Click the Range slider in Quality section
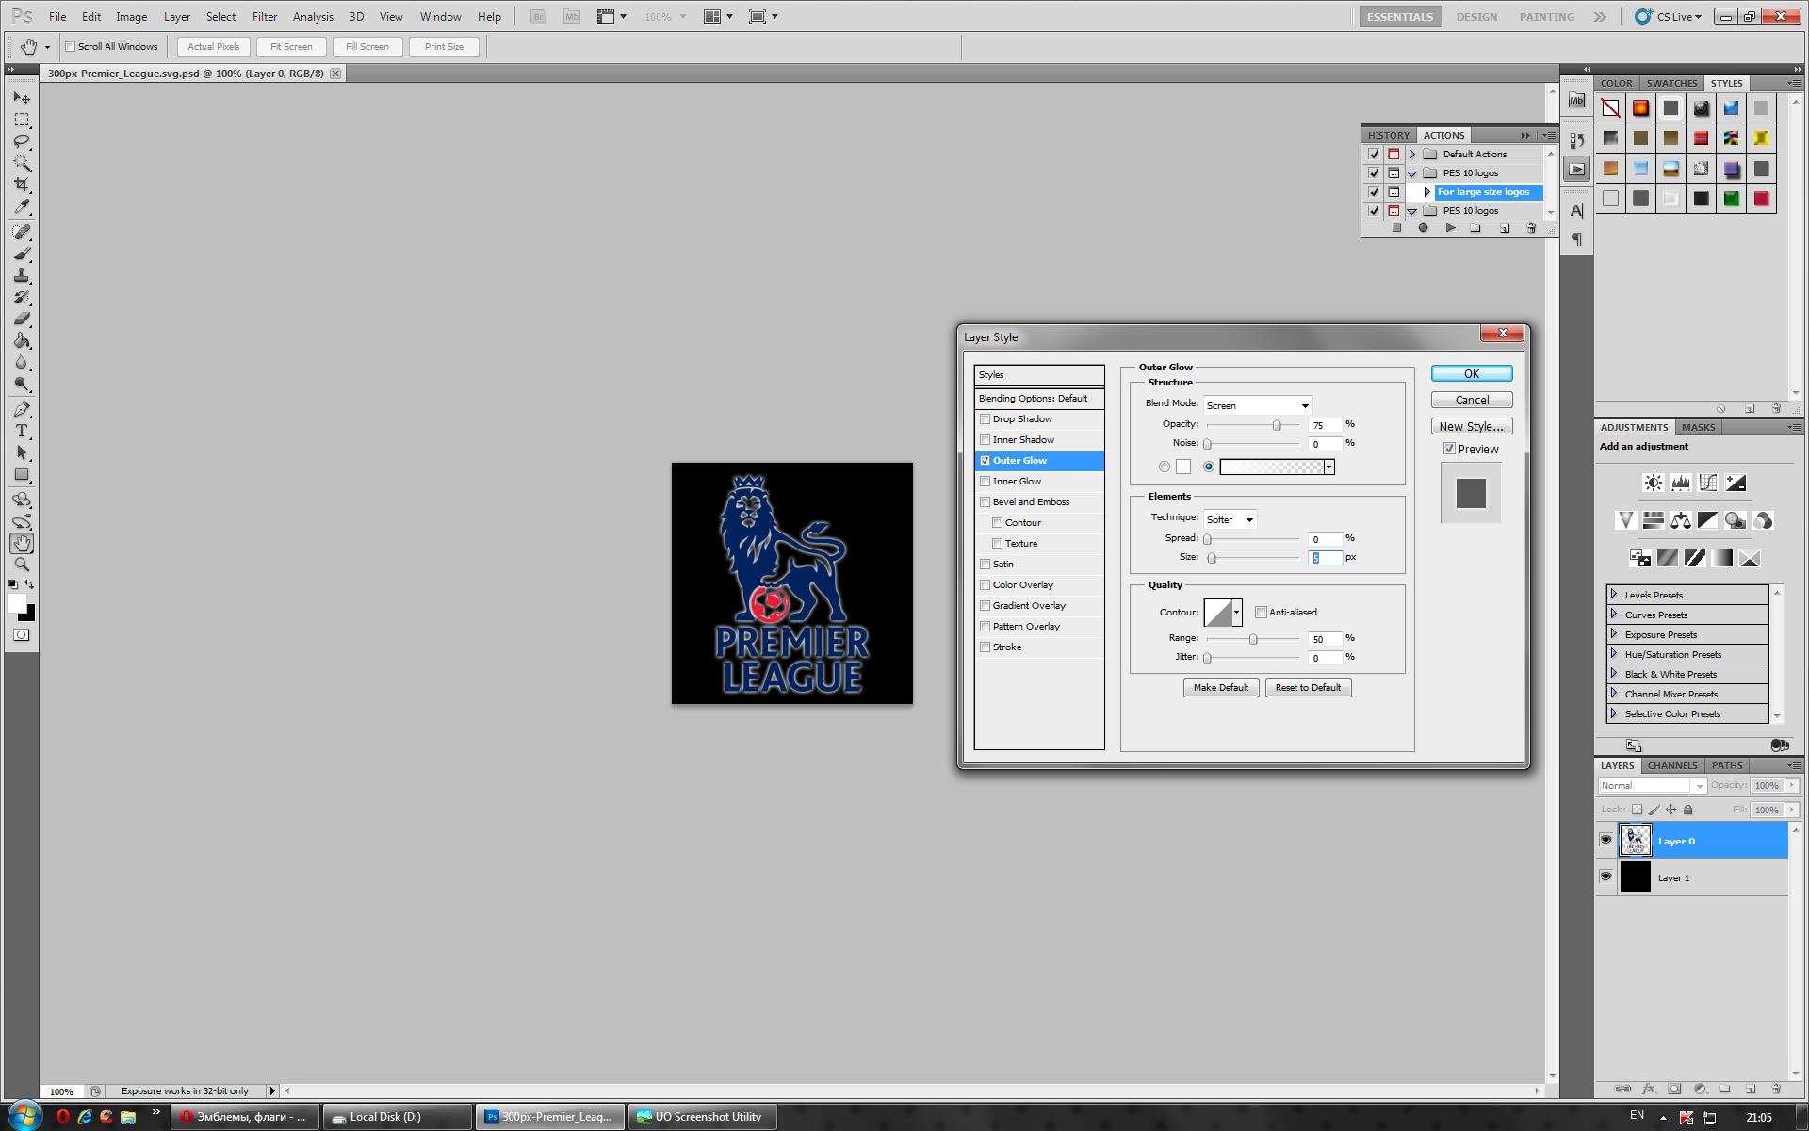This screenshot has height=1131, width=1809. tap(1253, 640)
